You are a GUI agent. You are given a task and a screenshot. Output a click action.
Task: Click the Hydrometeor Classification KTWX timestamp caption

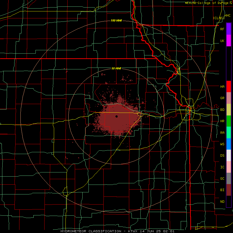pyautogui.click(x=117, y=231)
